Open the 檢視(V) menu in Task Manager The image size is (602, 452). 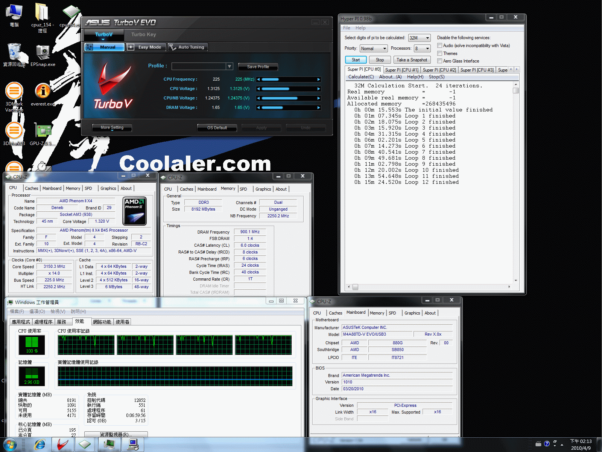click(x=58, y=312)
